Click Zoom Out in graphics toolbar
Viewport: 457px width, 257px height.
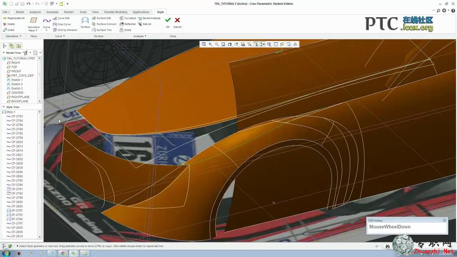(217, 44)
